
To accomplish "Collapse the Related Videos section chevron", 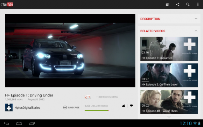I will pos(196,31).
